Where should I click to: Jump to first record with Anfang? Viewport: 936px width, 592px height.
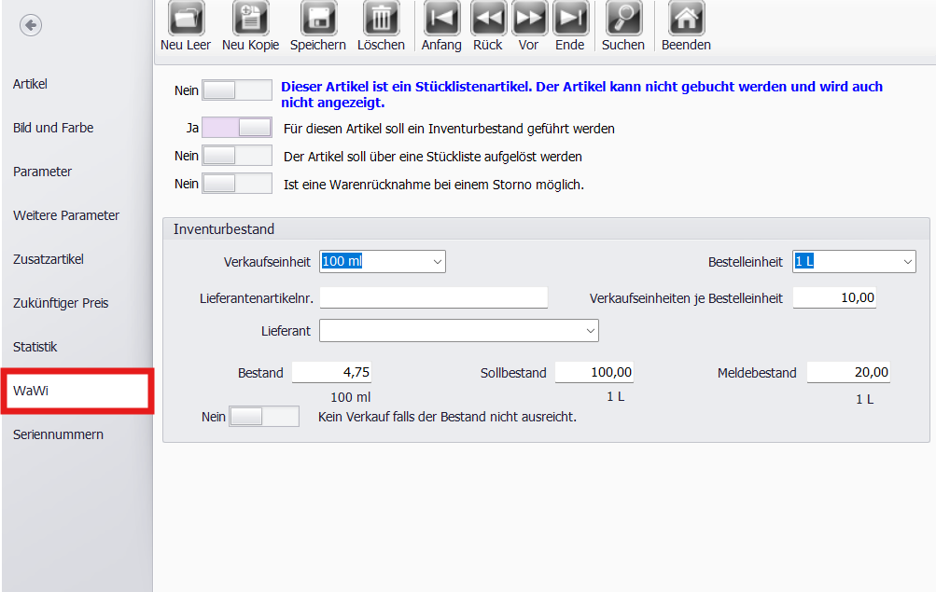441,19
